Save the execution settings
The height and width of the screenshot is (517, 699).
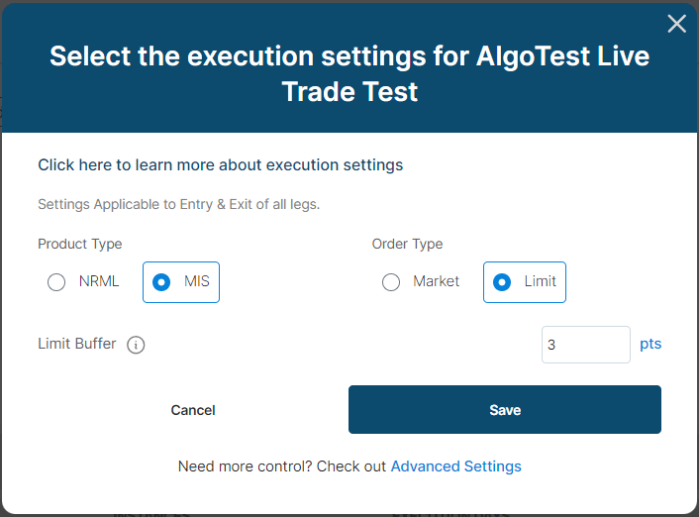tap(504, 410)
